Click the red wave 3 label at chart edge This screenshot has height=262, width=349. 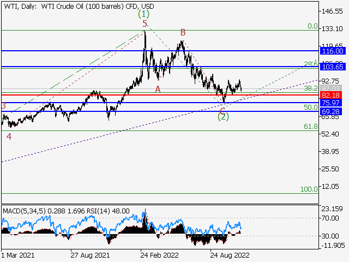(3, 105)
